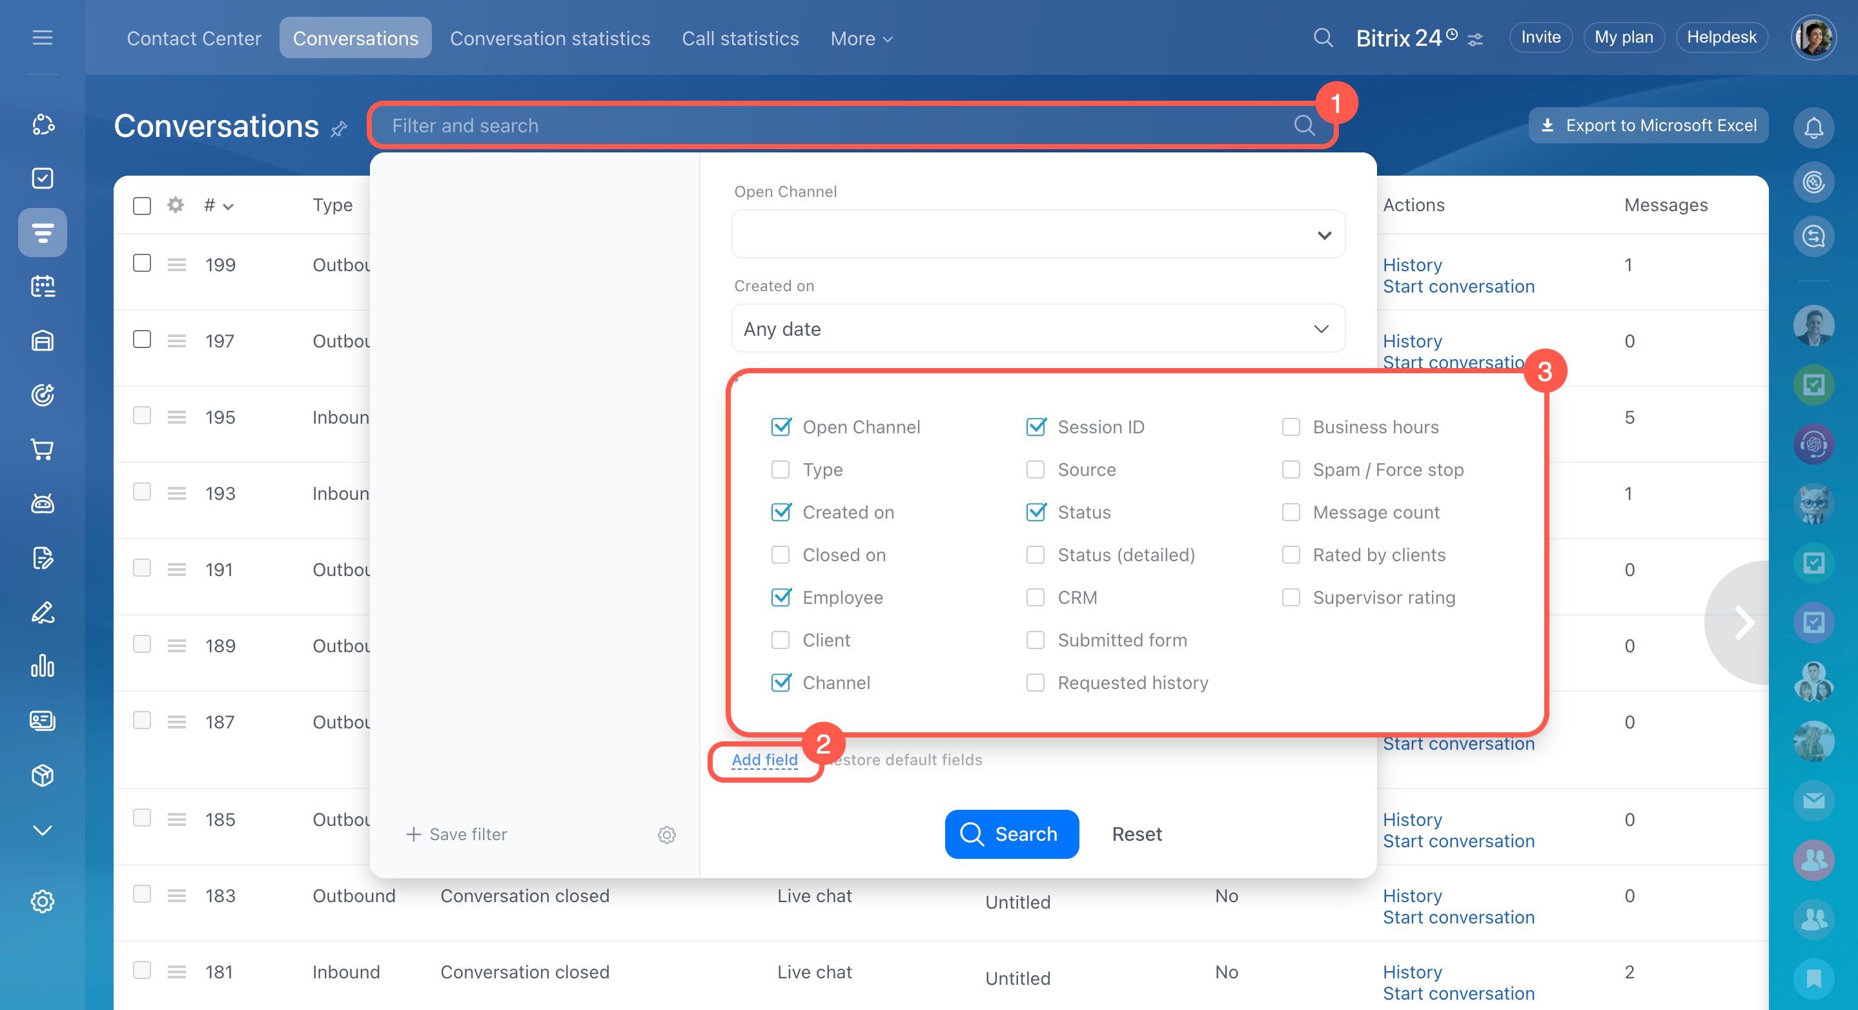The height and width of the screenshot is (1010, 1858).
Task: Click the Add field link
Action: [x=764, y=759]
